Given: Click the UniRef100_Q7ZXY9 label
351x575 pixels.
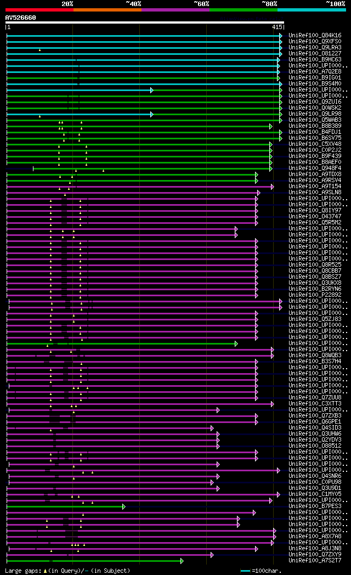Looking at the screenshot, I should point(315,555).
